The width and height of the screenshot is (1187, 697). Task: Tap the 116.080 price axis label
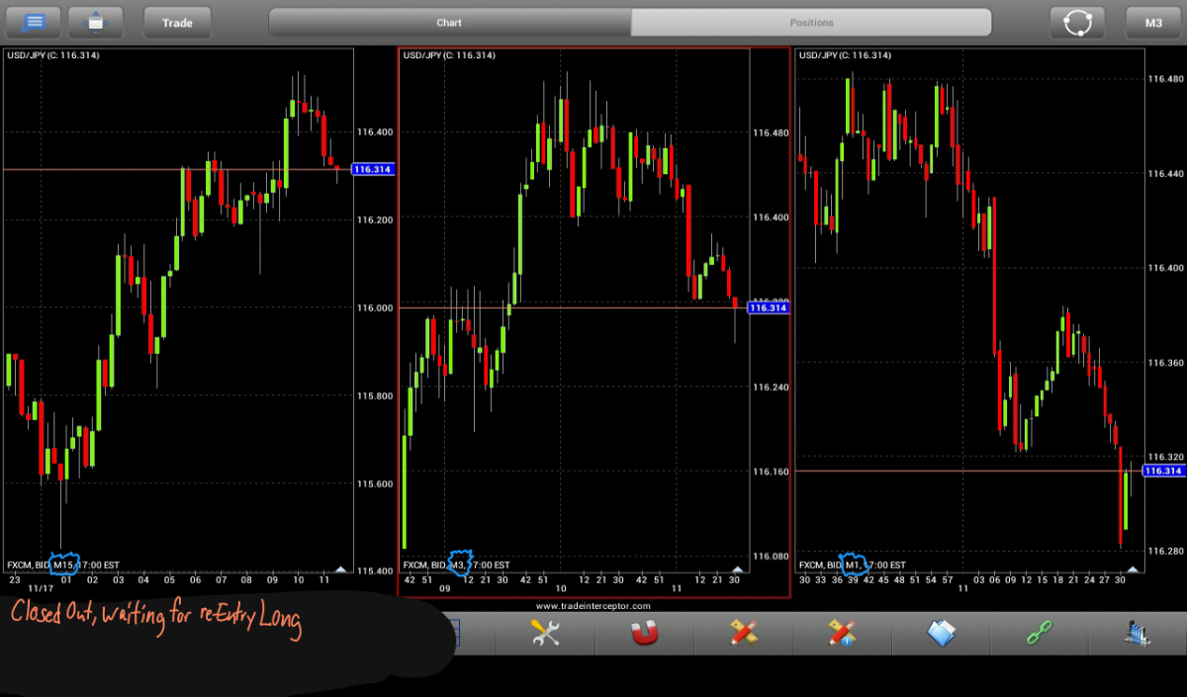click(771, 557)
